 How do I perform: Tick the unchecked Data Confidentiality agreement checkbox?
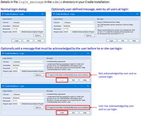[48, 75]
